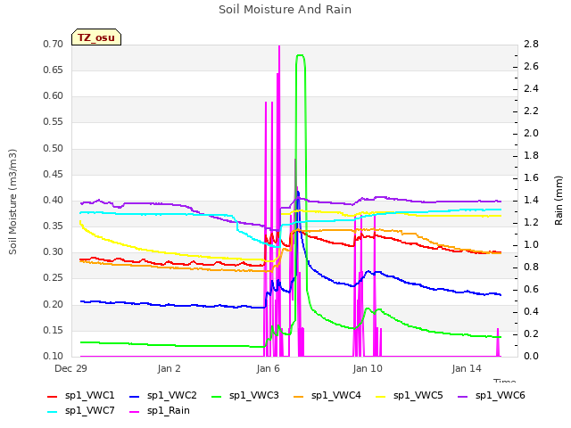Select the sp1_VWC6 legend entry
The height and width of the screenshot is (428, 571).
pos(492,395)
